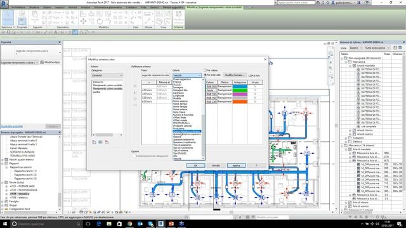This screenshot has width=406, height=228.
Task: Click the move row up icon in dialog
Action: (135, 86)
